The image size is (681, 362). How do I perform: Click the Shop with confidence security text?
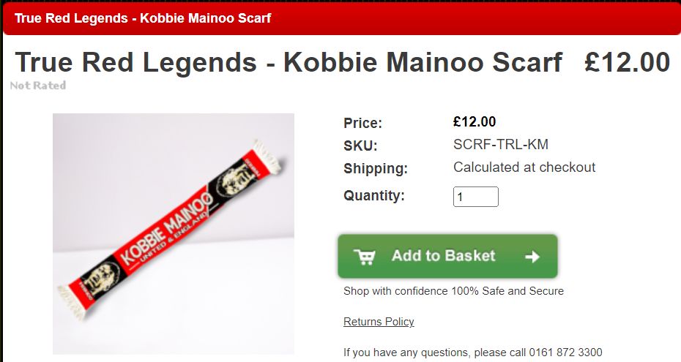point(453,291)
